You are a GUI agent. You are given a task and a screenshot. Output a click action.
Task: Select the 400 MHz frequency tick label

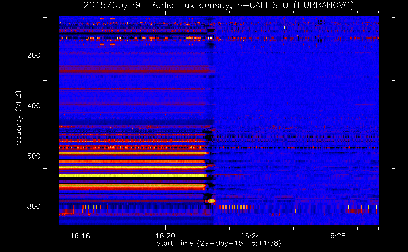[34, 106]
